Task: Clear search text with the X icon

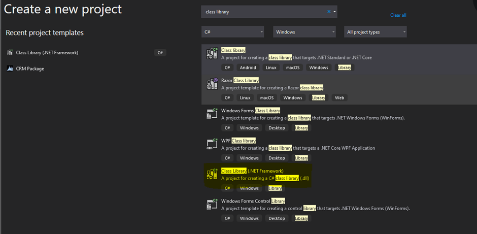Action: 329,12
